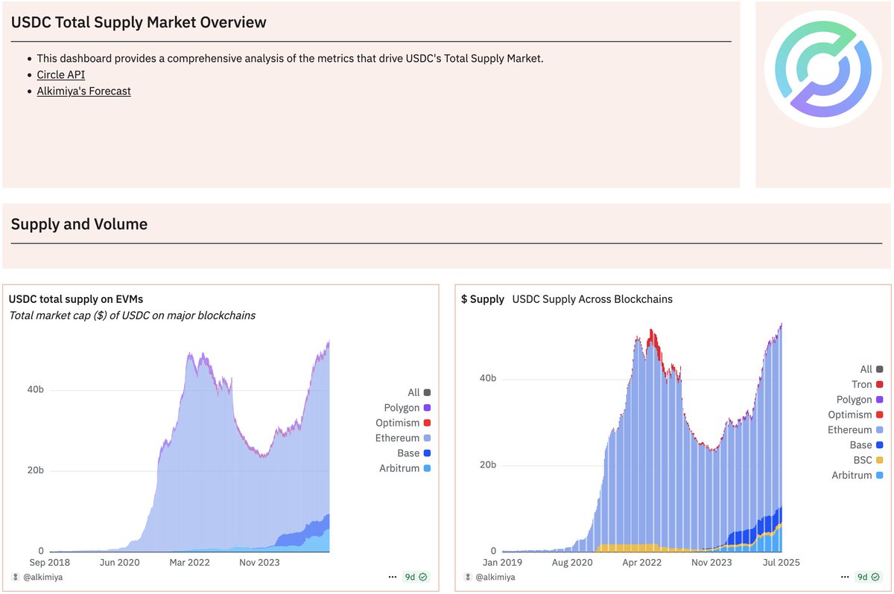Image resolution: width=894 pixels, height=594 pixels.
Task: Click the 'Nov 2023' label on the EVMs chart
Action: point(259,562)
